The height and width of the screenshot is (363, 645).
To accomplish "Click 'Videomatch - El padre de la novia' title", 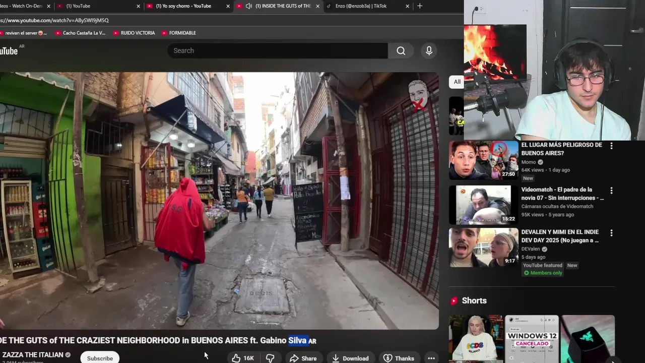I will [x=562, y=194].
